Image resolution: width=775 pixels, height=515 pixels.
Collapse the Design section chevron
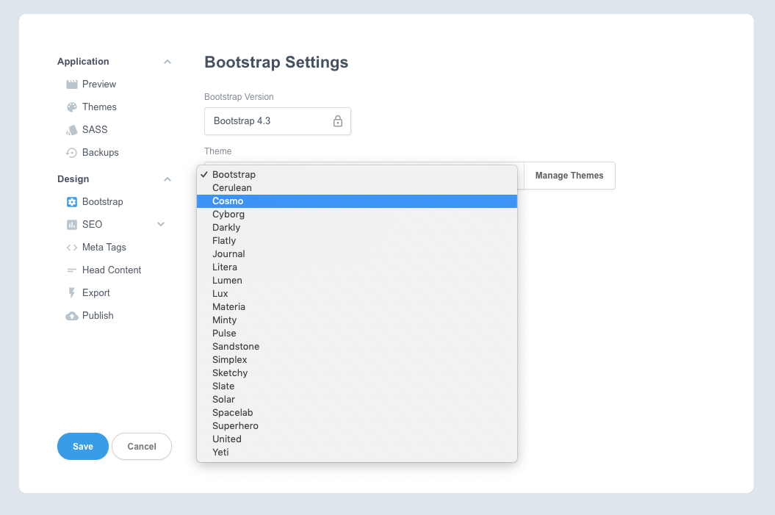point(167,179)
